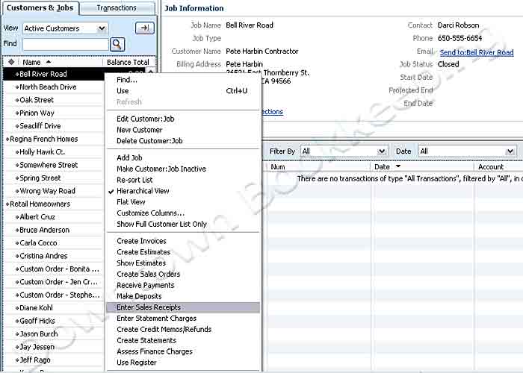Image resolution: width=523 pixels, height=373 pixels.
Task: Open the Active Customers view dropdown
Action: click(x=102, y=28)
